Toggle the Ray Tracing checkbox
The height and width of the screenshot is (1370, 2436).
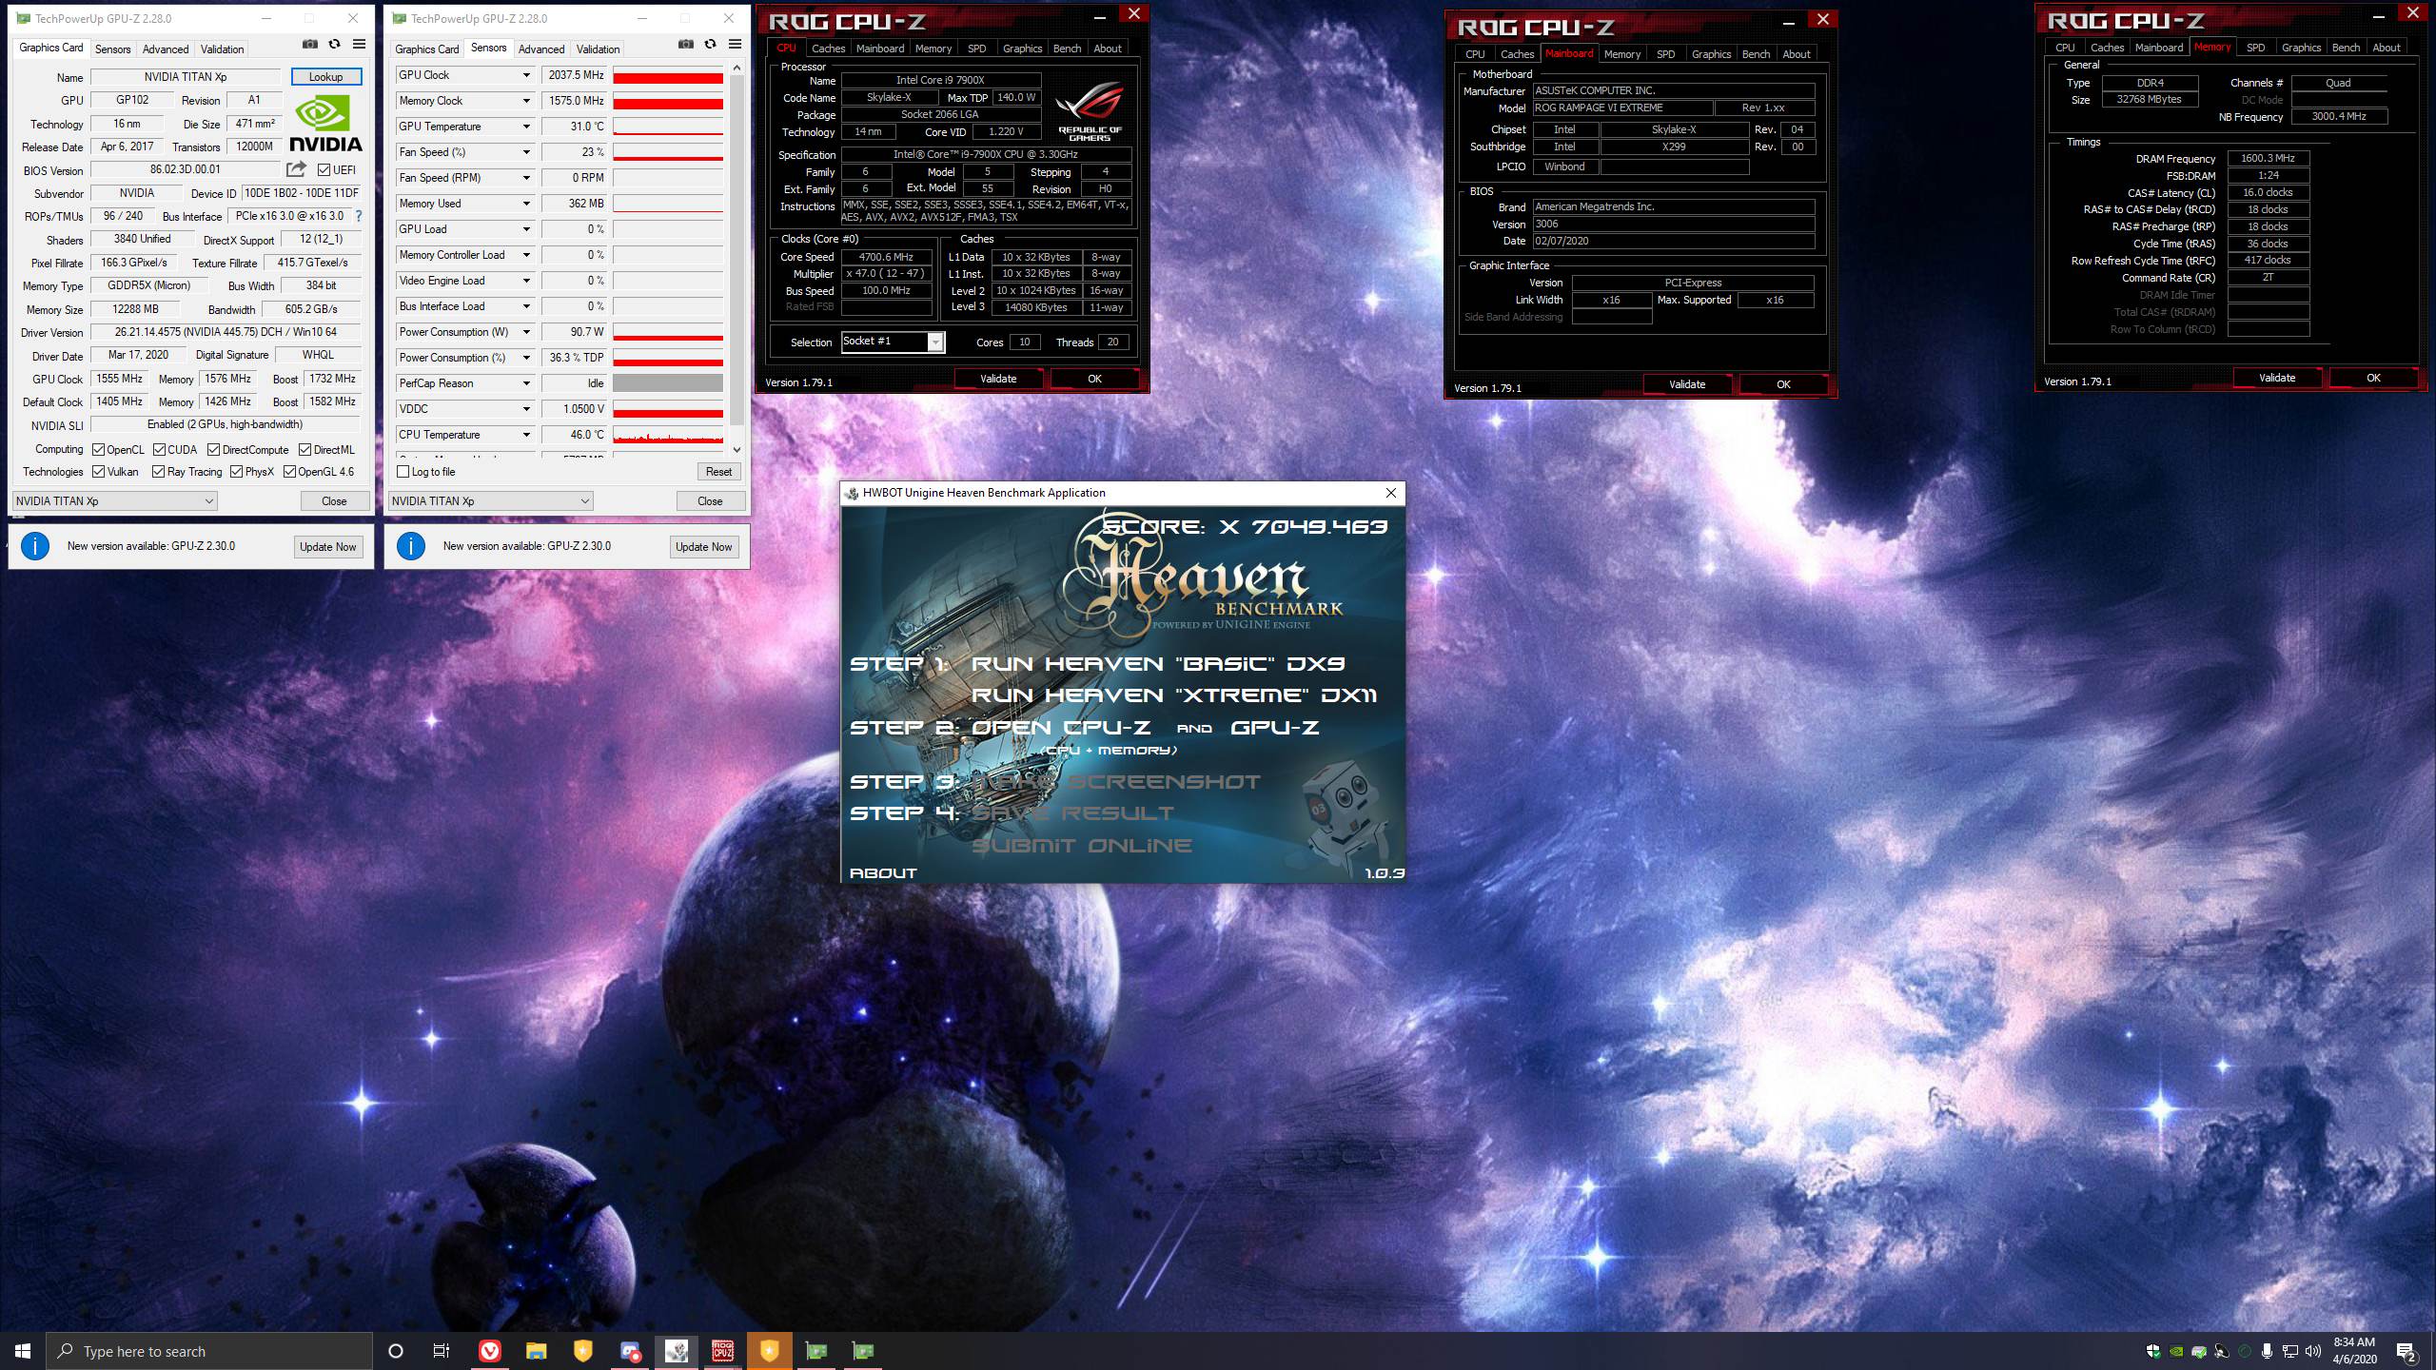(158, 472)
